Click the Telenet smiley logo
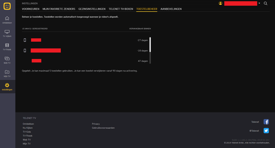275x148 pixels. [7, 6]
